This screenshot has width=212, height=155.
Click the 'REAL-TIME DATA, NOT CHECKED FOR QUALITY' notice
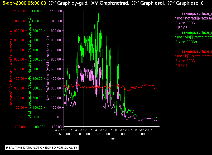click(x=42, y=148)
